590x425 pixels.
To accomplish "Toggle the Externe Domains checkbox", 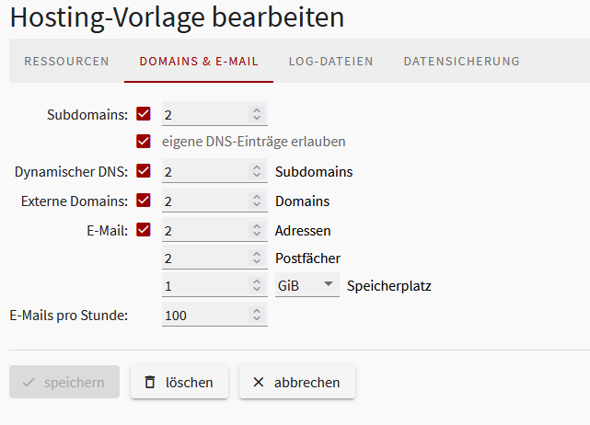I will 144,200.
